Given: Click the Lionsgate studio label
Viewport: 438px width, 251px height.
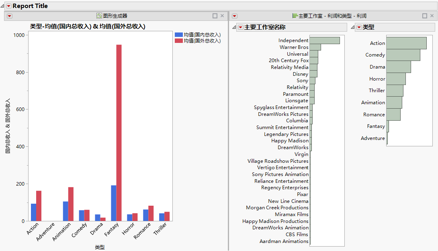Looking at the screenshot, I should click(x=297, y=101).
